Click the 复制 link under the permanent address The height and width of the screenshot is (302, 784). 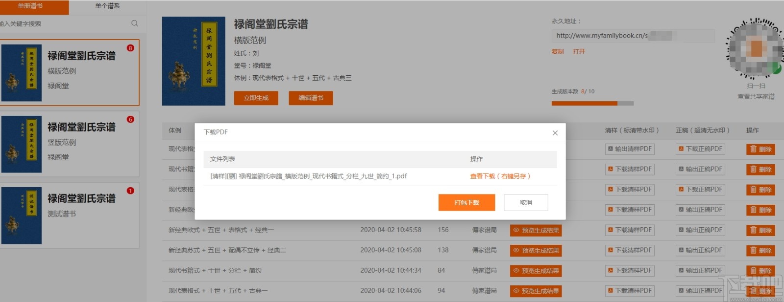[558, 51]
